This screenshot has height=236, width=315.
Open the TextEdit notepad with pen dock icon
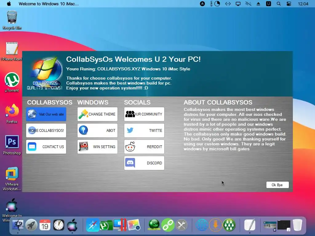(x=250, y=225)
